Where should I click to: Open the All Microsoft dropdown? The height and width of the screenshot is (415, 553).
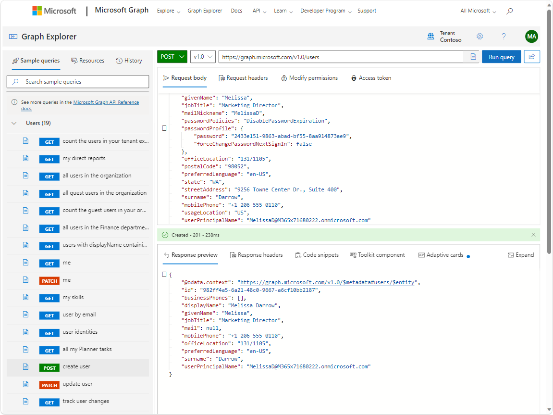478,11
